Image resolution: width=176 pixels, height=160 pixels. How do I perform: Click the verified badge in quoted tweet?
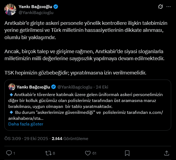54,87
